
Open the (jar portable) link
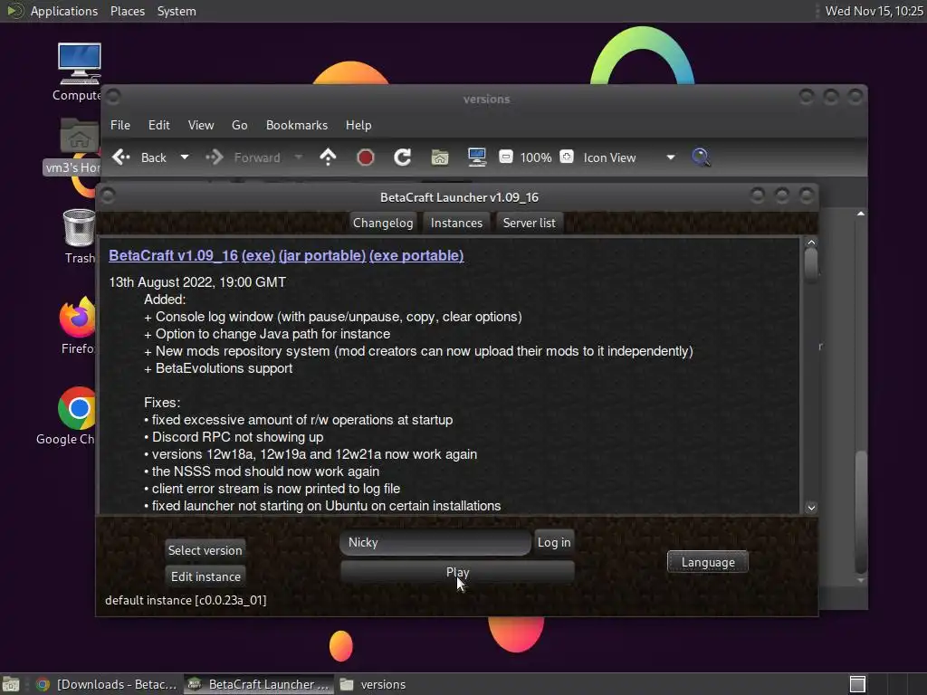[322, 255]
